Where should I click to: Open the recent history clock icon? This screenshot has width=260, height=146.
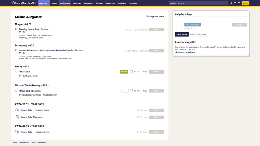coord(235,3)
